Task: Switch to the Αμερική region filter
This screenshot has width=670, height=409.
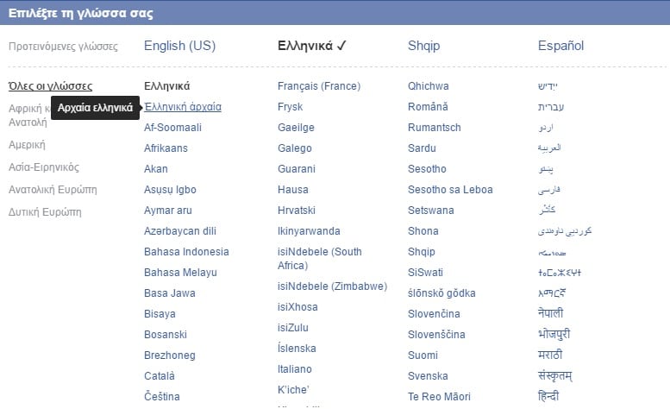Action: [27, 145]
